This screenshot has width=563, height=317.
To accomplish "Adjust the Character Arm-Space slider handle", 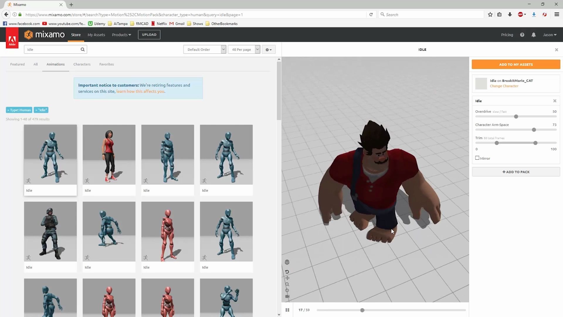I will [534, 130].
